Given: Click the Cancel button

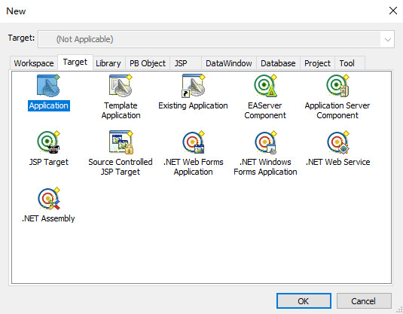Looking at the screenshot, I should click(364, 301).
